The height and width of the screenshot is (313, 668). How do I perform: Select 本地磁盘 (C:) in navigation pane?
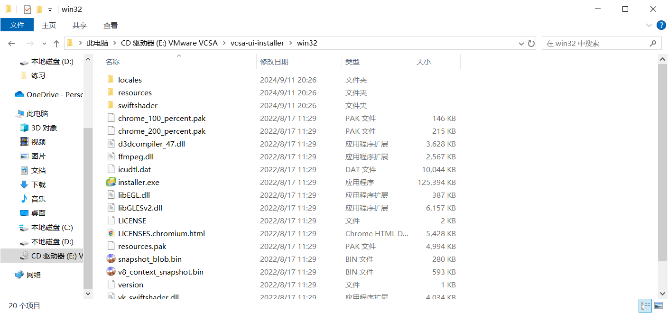(52, 227)
